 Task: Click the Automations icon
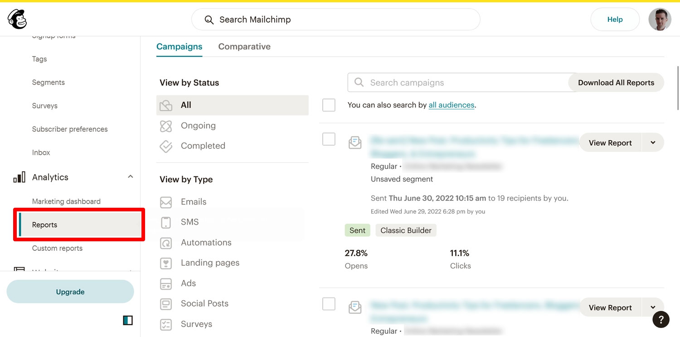tap(166, 243)
